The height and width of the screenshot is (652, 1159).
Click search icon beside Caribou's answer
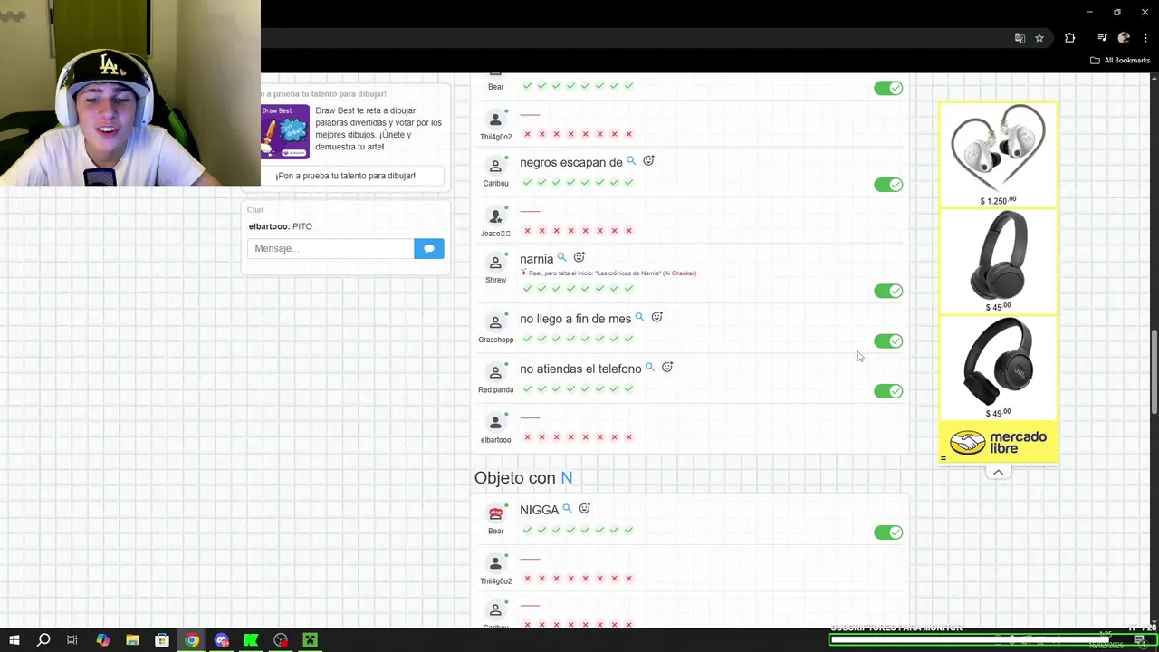631,160
